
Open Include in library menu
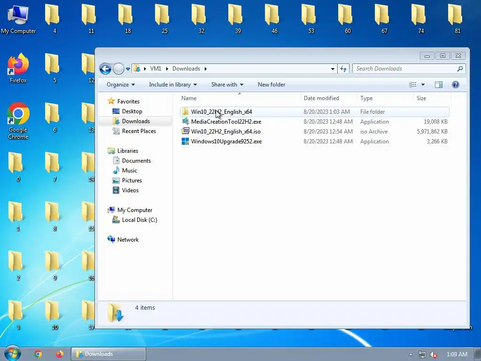pos(173,85)
